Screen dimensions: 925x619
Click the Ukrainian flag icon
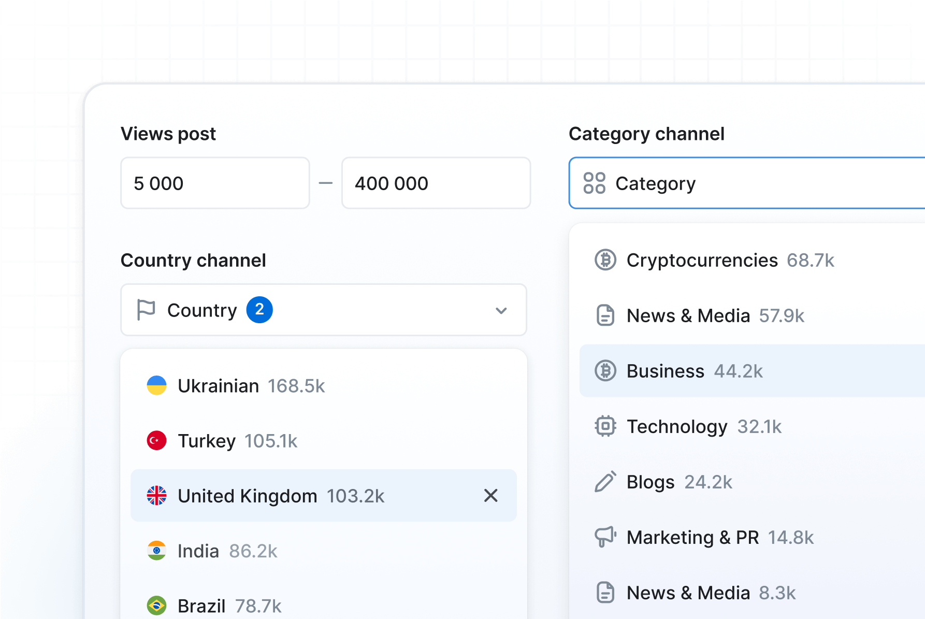[x=156, y=386]
